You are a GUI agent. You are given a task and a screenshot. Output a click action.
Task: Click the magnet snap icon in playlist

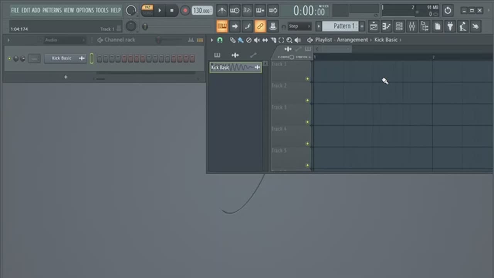220,40
